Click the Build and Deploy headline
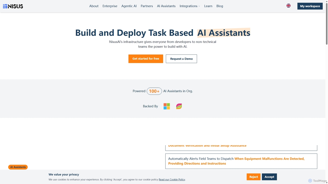This screenshot has height=184, width=328. tap(163, 33)
